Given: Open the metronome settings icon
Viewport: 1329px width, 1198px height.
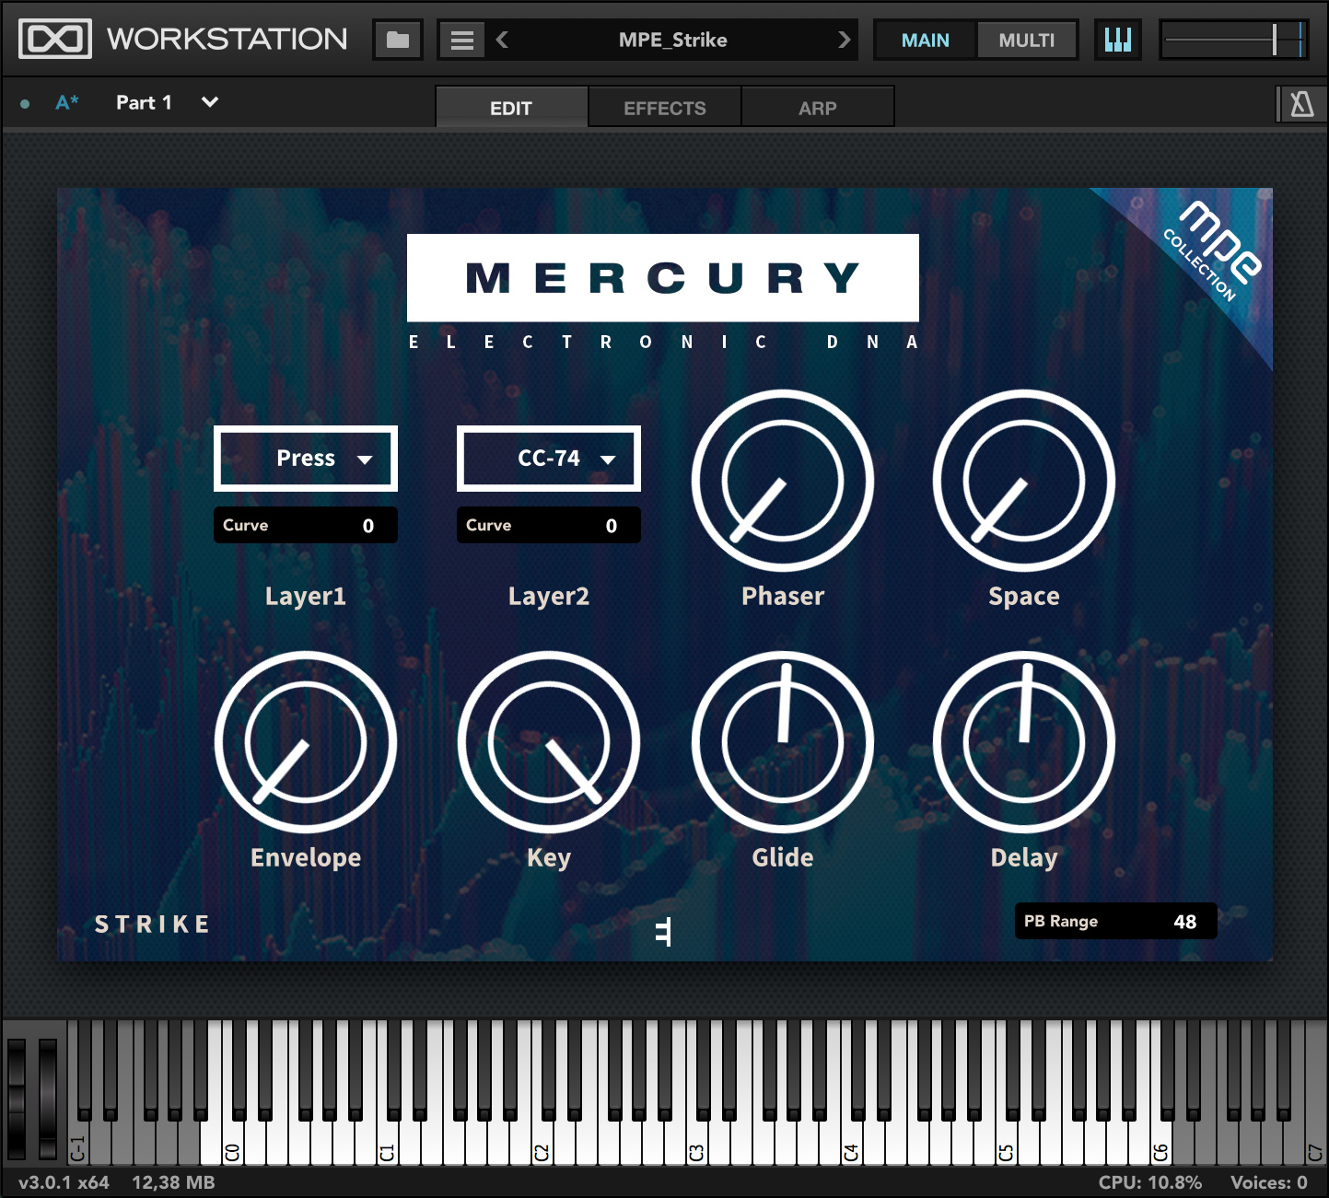Looking at the screenshot, I should coord(1302,104).
